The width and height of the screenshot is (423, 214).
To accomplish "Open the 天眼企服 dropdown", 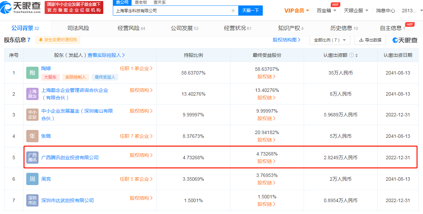I will (x=356, y=11).
